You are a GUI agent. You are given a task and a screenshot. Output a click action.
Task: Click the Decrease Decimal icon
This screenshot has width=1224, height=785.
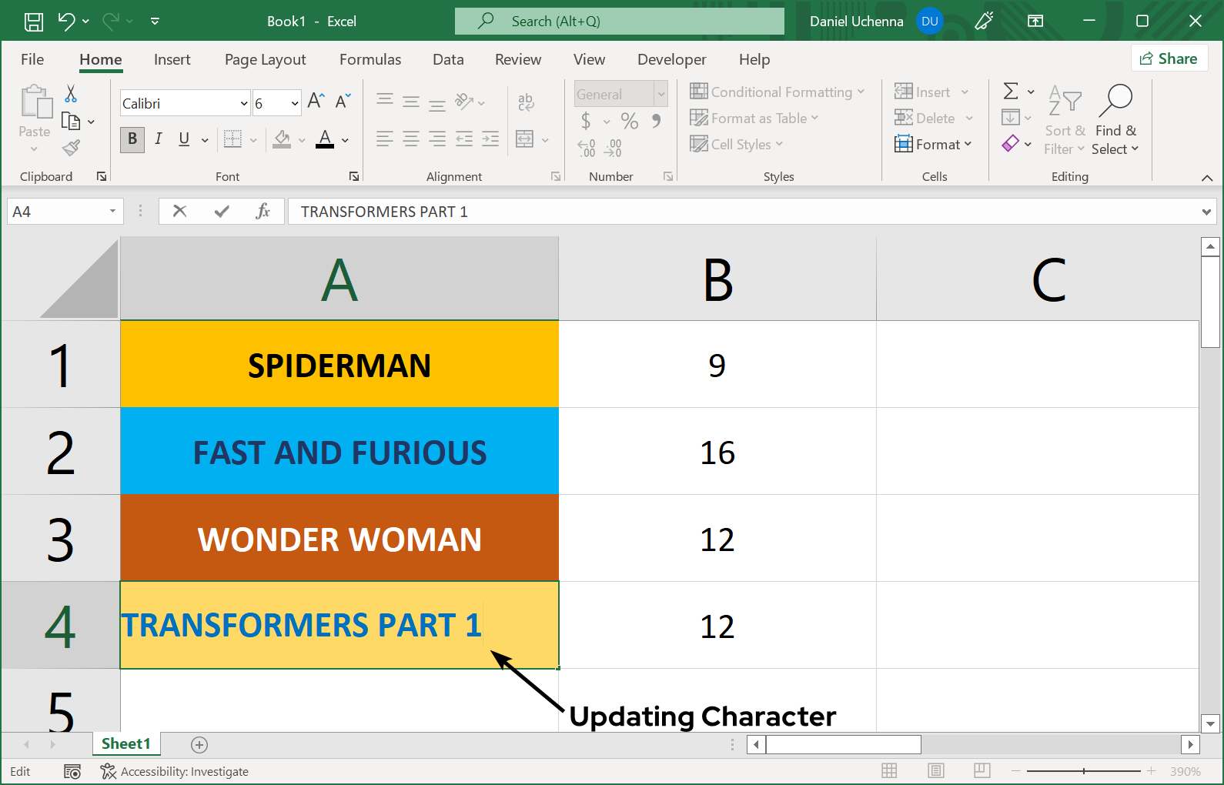click(x=613, y=147)
